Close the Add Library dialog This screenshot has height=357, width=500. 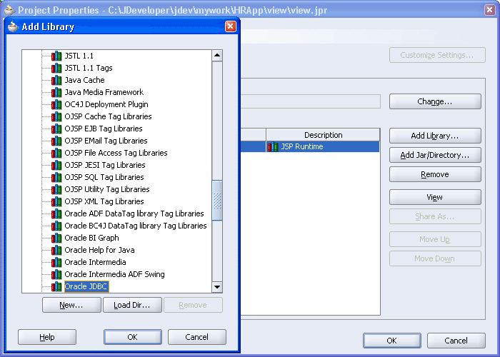tap(231, 26)
